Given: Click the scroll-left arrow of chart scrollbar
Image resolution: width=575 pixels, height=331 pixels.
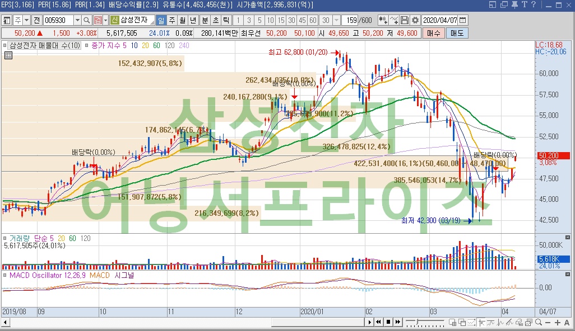Looking at the screenshot, I should click(5, 322).
